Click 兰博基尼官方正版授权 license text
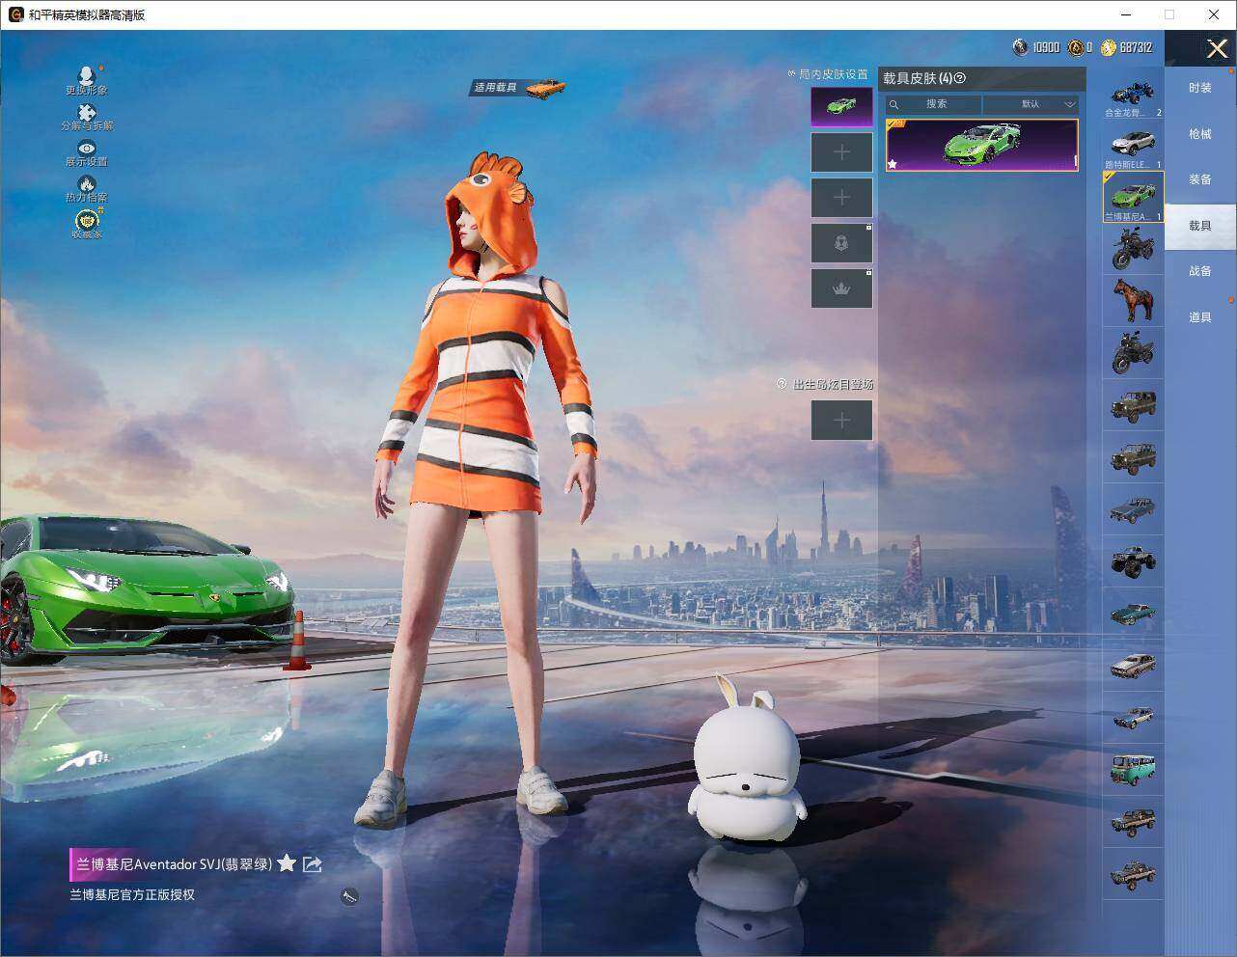This screenshot has height=957, width=1237. (132, 894)
